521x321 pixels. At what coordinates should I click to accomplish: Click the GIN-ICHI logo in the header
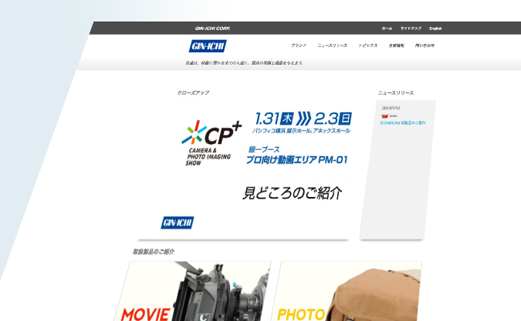pyautogui.click(x=208, y=46)
